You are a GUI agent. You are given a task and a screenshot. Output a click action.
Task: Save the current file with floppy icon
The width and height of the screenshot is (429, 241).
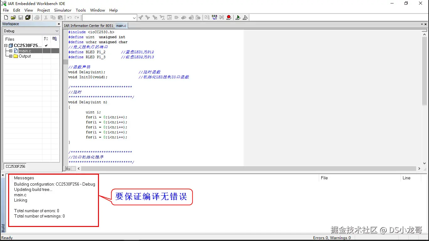click(x=21, y=18)
